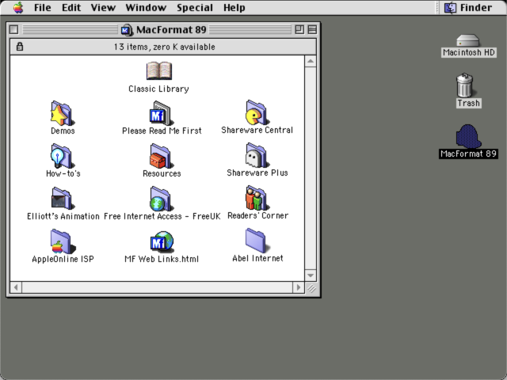Open Please Read Me First document icon
Screen dimensions: 507x380
tap(161, 113)
